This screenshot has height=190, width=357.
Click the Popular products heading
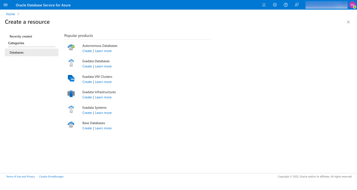click(x=79, y=36)
